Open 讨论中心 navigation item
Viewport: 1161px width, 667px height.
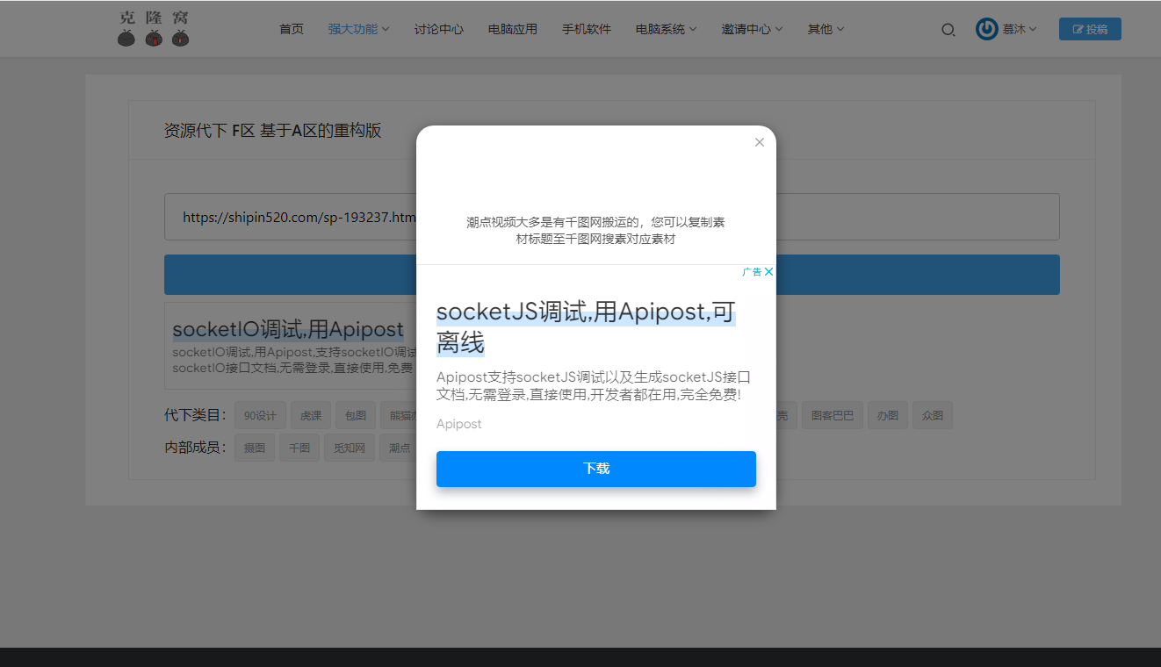pos(439,29)
